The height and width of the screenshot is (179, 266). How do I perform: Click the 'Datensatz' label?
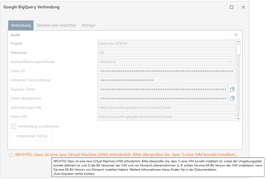[19, 53]
